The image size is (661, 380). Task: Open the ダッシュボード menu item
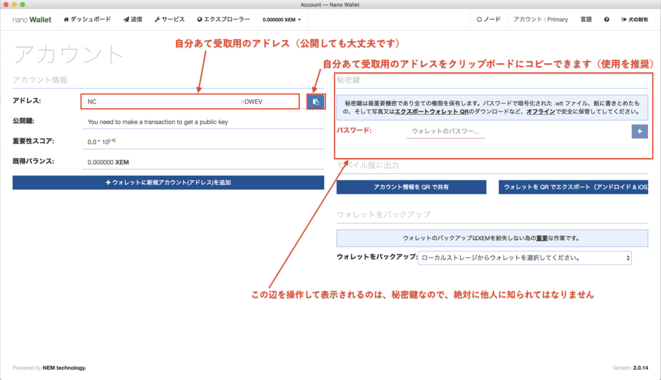[x=87, y=19]
